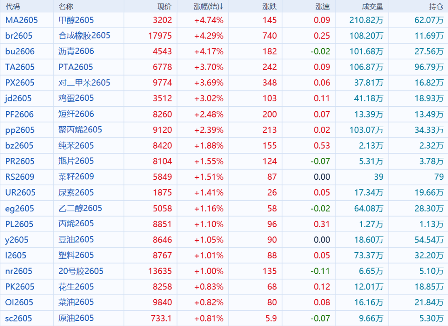Select the 合成橡胶2605 name
The image size is (448, 326).
tap(84, 36)
